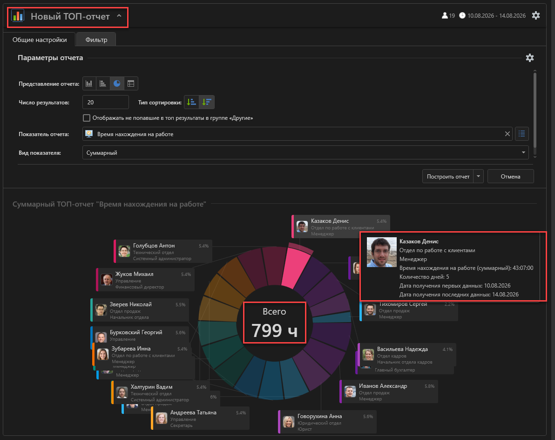Click the date range 10.08.2026 - 14.08.2026

click(496, 15)
